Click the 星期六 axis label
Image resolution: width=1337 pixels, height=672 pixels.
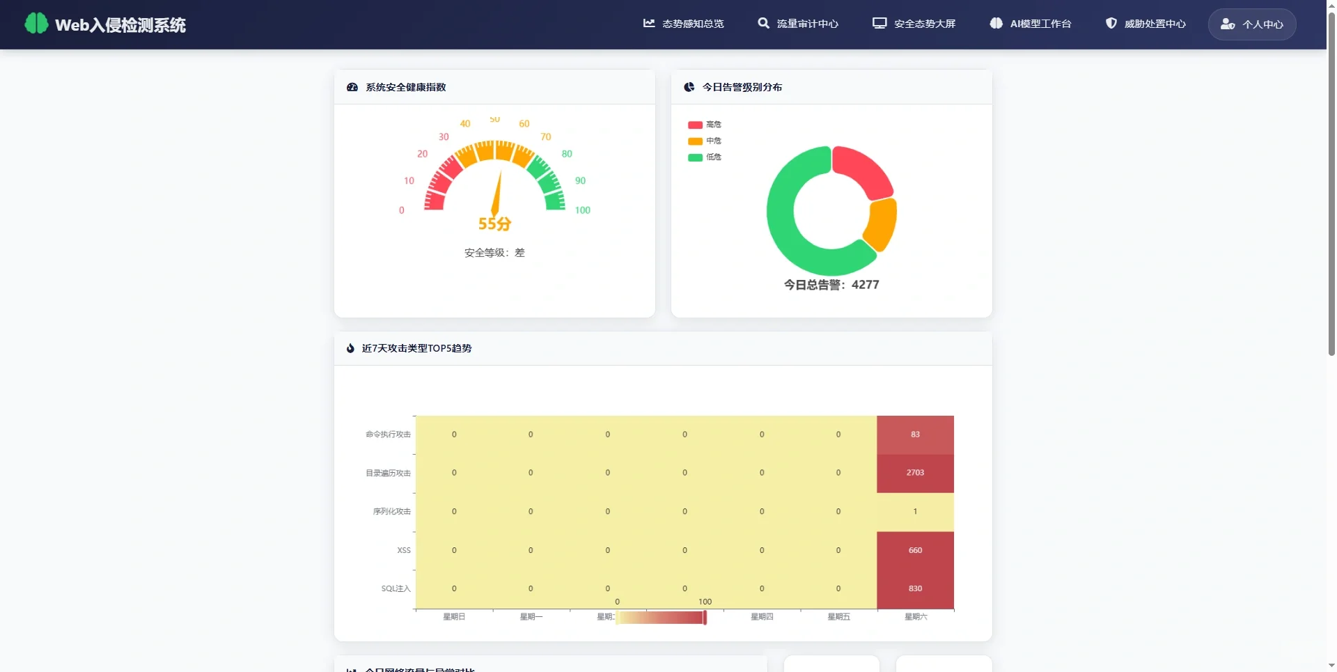[916, 617]
